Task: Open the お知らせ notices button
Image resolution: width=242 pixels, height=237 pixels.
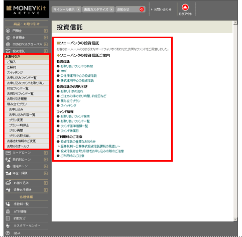Action: pos(131,10)
